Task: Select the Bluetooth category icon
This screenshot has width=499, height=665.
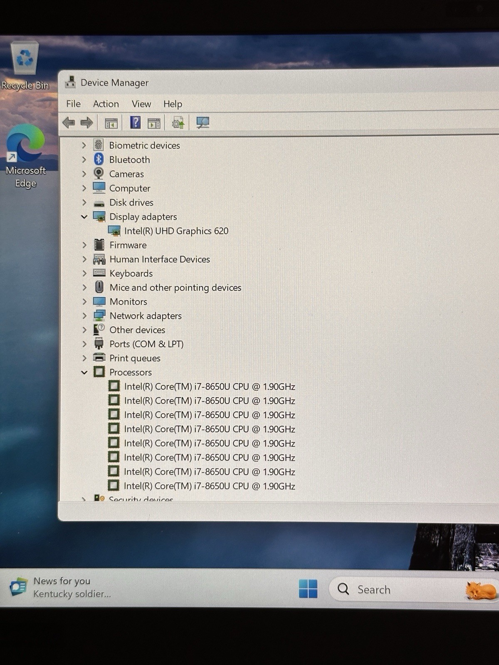Action: 99,159
